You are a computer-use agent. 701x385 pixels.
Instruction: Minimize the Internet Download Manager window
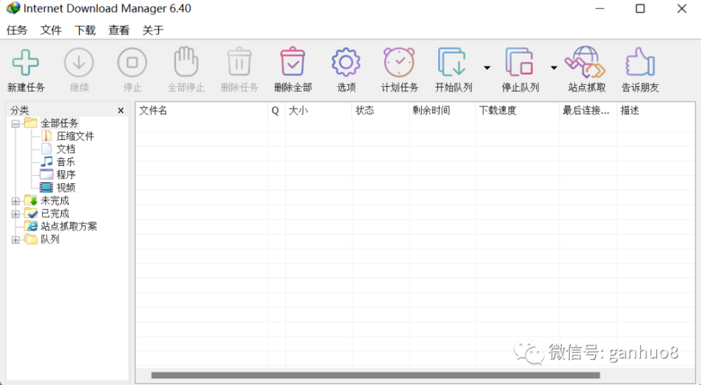599,8
